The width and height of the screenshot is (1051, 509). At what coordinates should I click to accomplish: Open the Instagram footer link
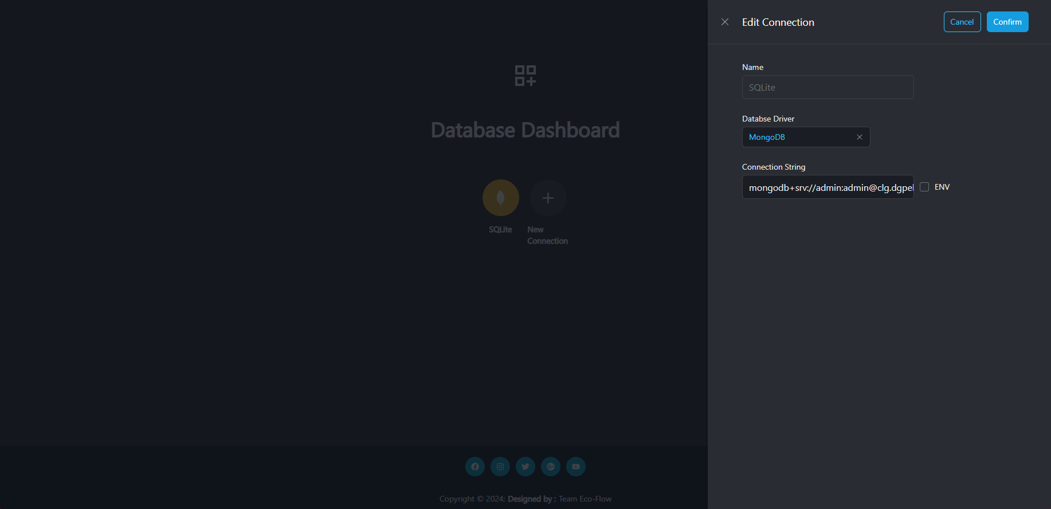pos(500,467)
